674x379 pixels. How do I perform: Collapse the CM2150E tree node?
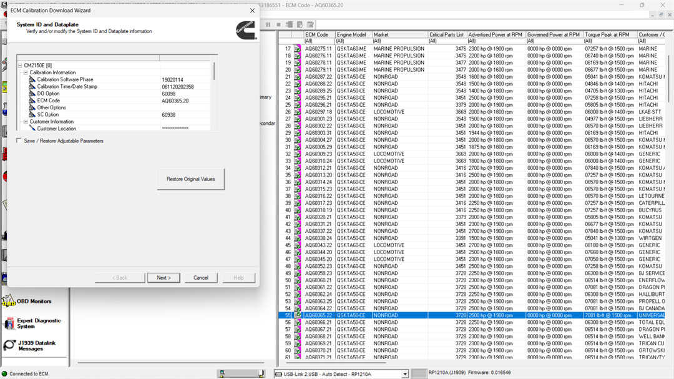(19, 65)
